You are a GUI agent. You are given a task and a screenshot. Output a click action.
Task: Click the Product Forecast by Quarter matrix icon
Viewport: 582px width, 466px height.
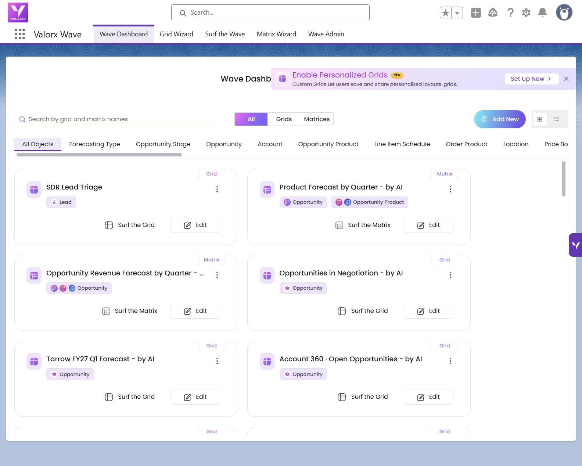[x=267, y=189]
